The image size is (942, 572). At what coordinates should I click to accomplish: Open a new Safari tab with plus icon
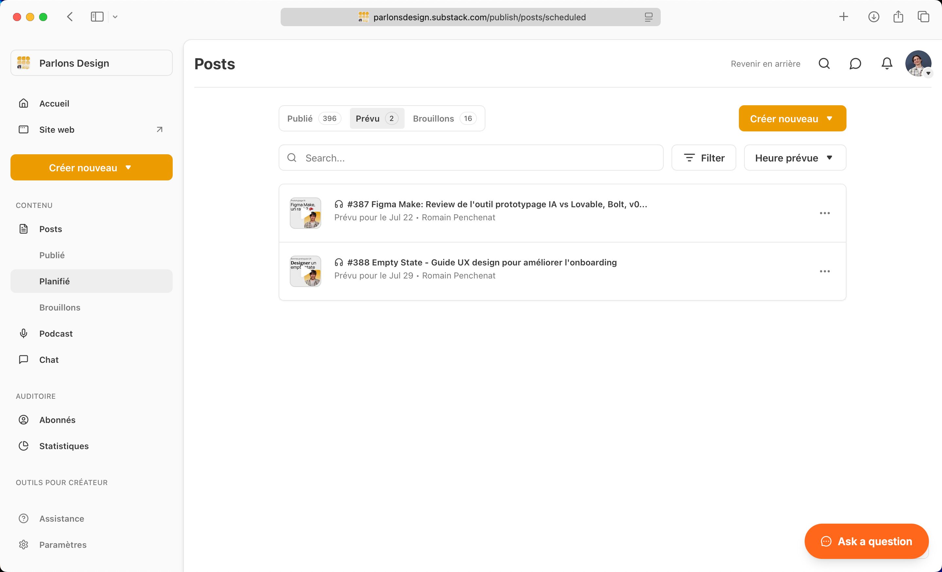tap(843, 17)
